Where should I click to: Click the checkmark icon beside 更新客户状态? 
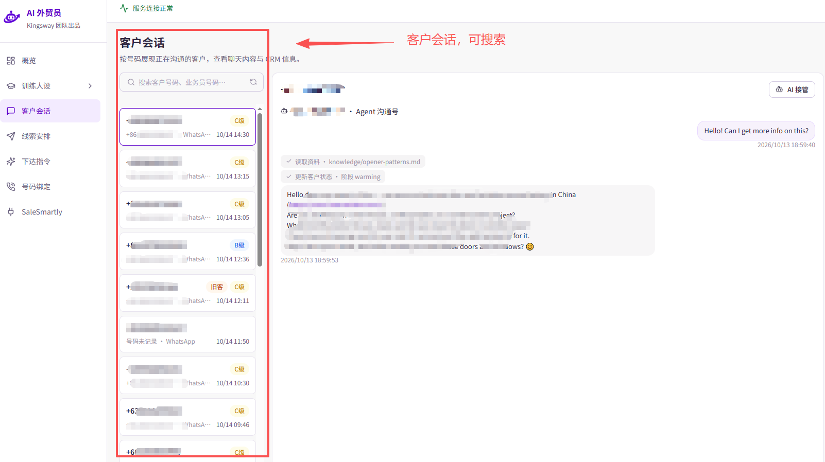(x=289, y=176)
